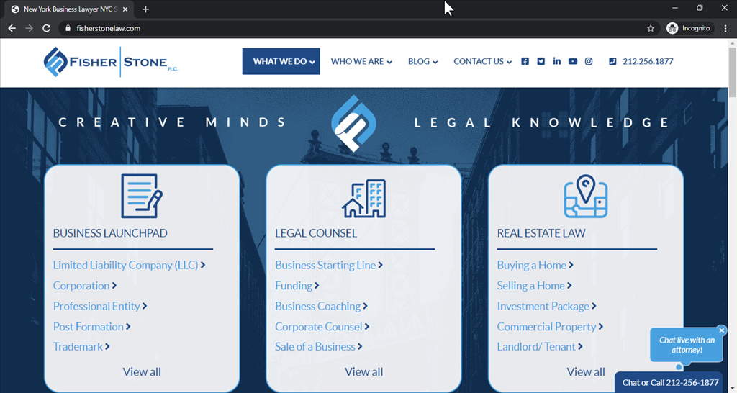The height and width of the screenshot is (393, 737).
Task: Open the Chrome three-dot menu
Action: (x=725, y=28)
